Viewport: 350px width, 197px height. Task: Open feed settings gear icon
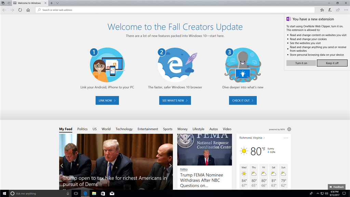(x=289, y=129)
